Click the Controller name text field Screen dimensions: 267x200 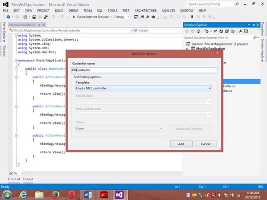pos(144,70)
